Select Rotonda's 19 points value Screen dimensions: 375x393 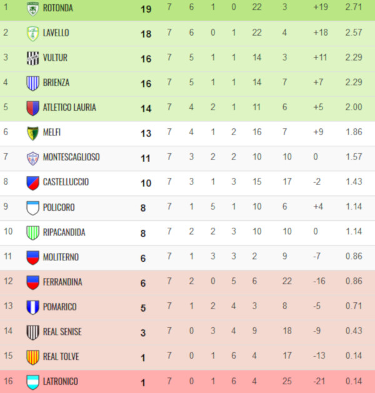[x=146, y=9]
